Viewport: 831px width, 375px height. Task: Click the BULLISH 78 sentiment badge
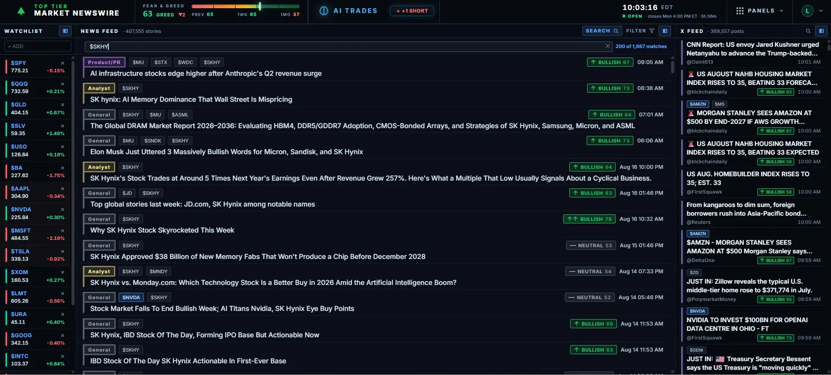pyautogui.click(x=589, y=219)
